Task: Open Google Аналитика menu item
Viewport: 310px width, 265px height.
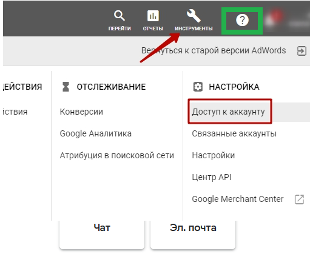Action: (96, 133)
